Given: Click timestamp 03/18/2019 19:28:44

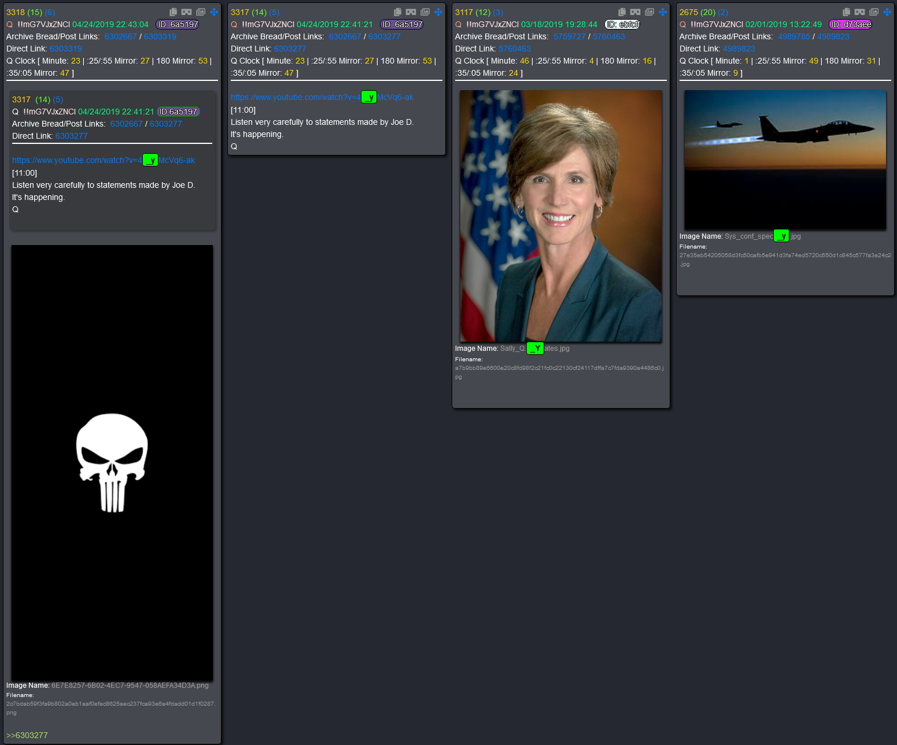Looking at the screenshot, I should [x=559, y=24].
